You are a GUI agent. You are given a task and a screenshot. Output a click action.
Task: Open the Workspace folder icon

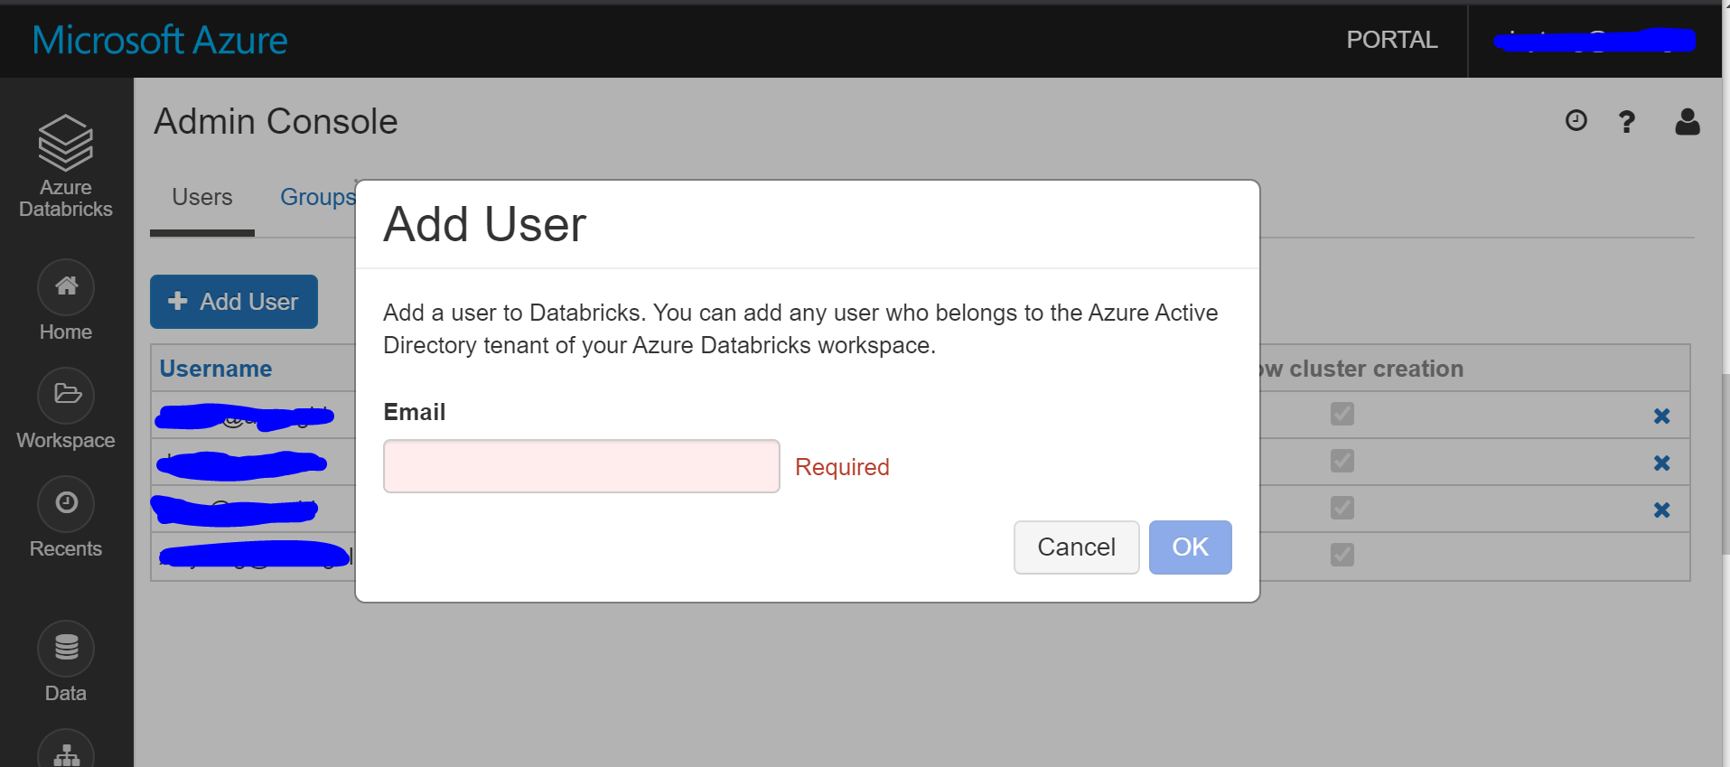pos(66,396)
